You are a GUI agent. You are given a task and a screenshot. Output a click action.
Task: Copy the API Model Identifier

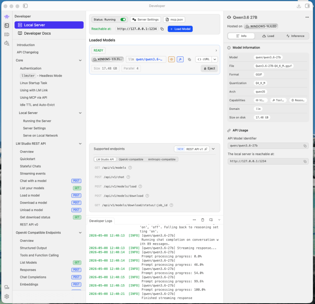[305, 146]
